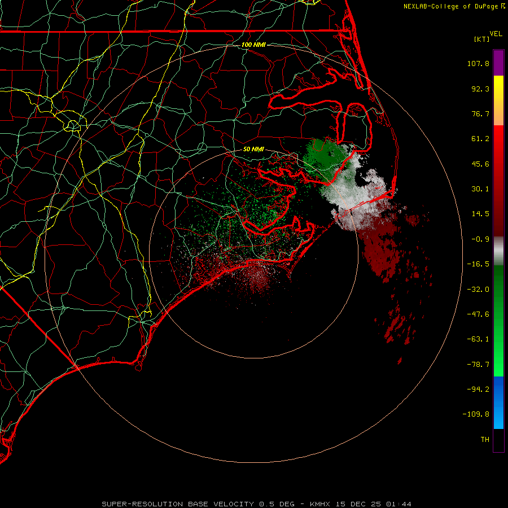Click the 14.5 velocity scale value
The width and height of the screenshot is (508, 508).
(480, 214)
